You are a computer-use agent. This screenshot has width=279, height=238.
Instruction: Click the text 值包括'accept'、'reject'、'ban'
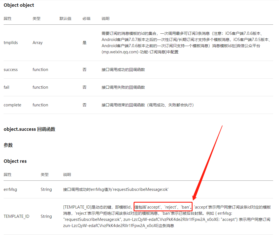tap(163, 207)
